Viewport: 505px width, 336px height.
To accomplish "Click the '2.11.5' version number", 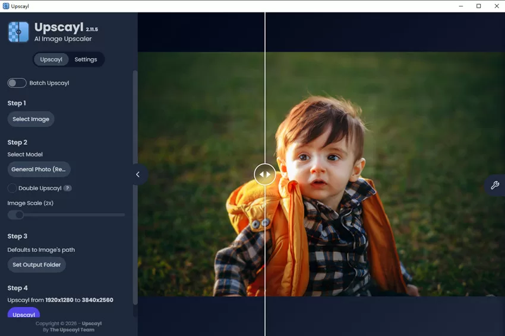I will point(91,29).
